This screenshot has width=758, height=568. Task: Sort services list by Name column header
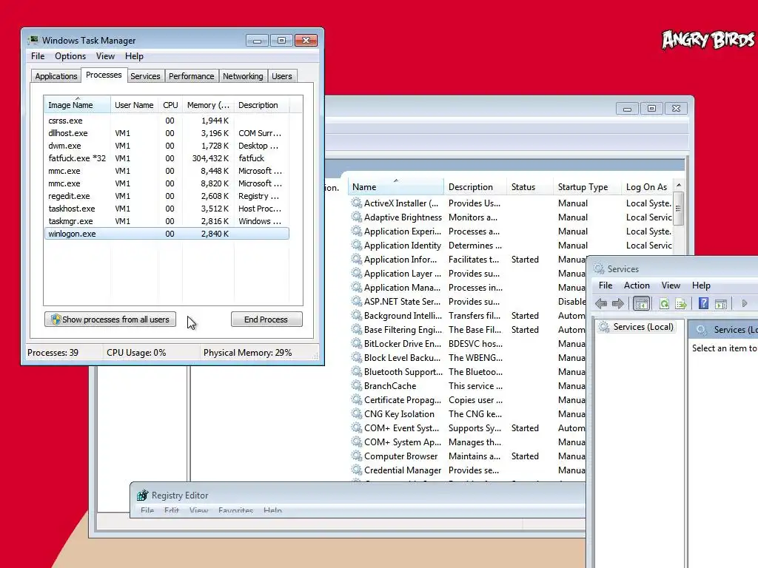click(395, 187)
